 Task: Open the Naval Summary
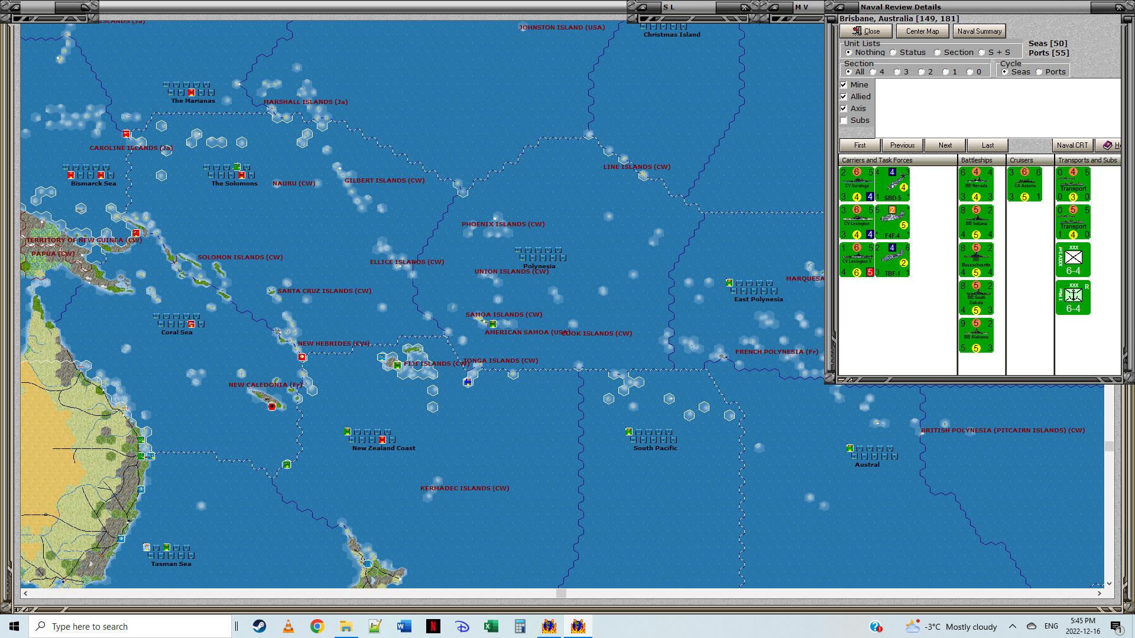point(980,31)
